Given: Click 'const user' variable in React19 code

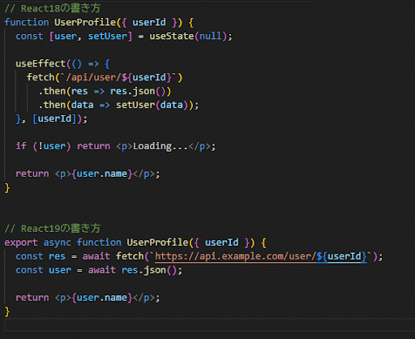Looking at the screenshot, I should (60, 270).
